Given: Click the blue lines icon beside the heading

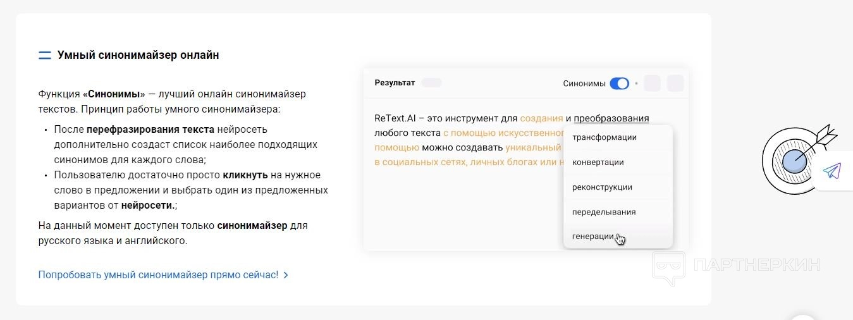Looking at the screenshot, I should [44, 55].
